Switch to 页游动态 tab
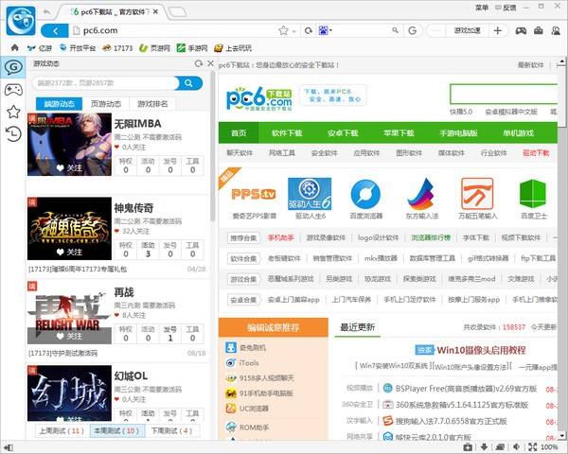Screen dimensions: 568x454 (106, 104)
